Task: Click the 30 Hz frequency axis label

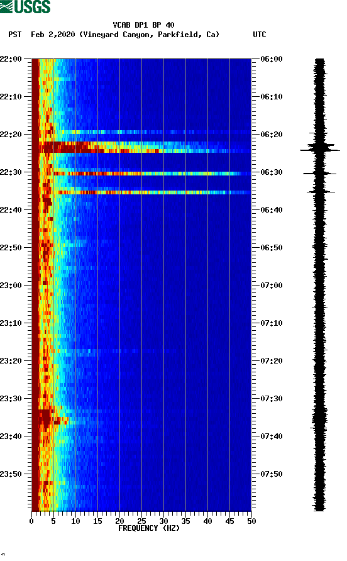Action: [x=164, y=521]
